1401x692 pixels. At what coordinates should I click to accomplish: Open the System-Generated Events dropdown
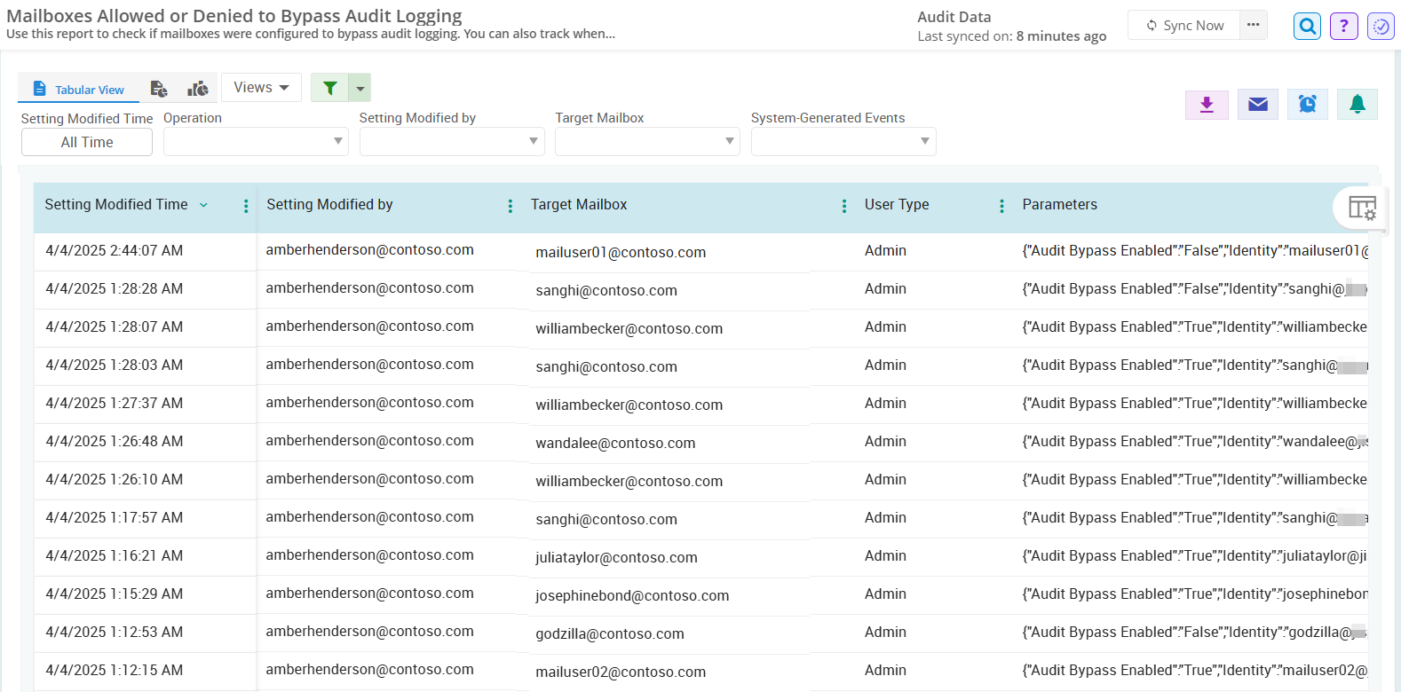(x=843, y=141)
